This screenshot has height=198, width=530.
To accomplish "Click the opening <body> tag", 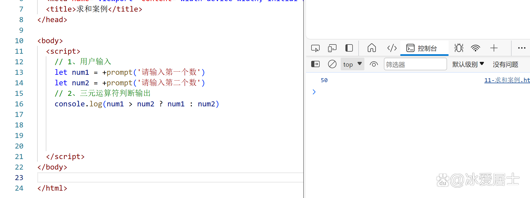I will (50, 41).
